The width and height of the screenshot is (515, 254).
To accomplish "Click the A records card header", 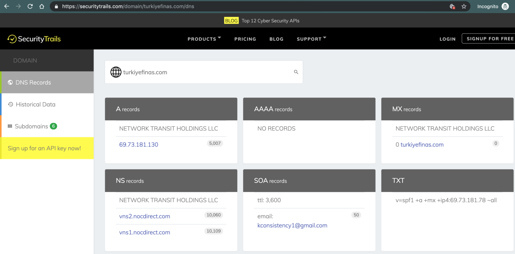I will 171,109.
